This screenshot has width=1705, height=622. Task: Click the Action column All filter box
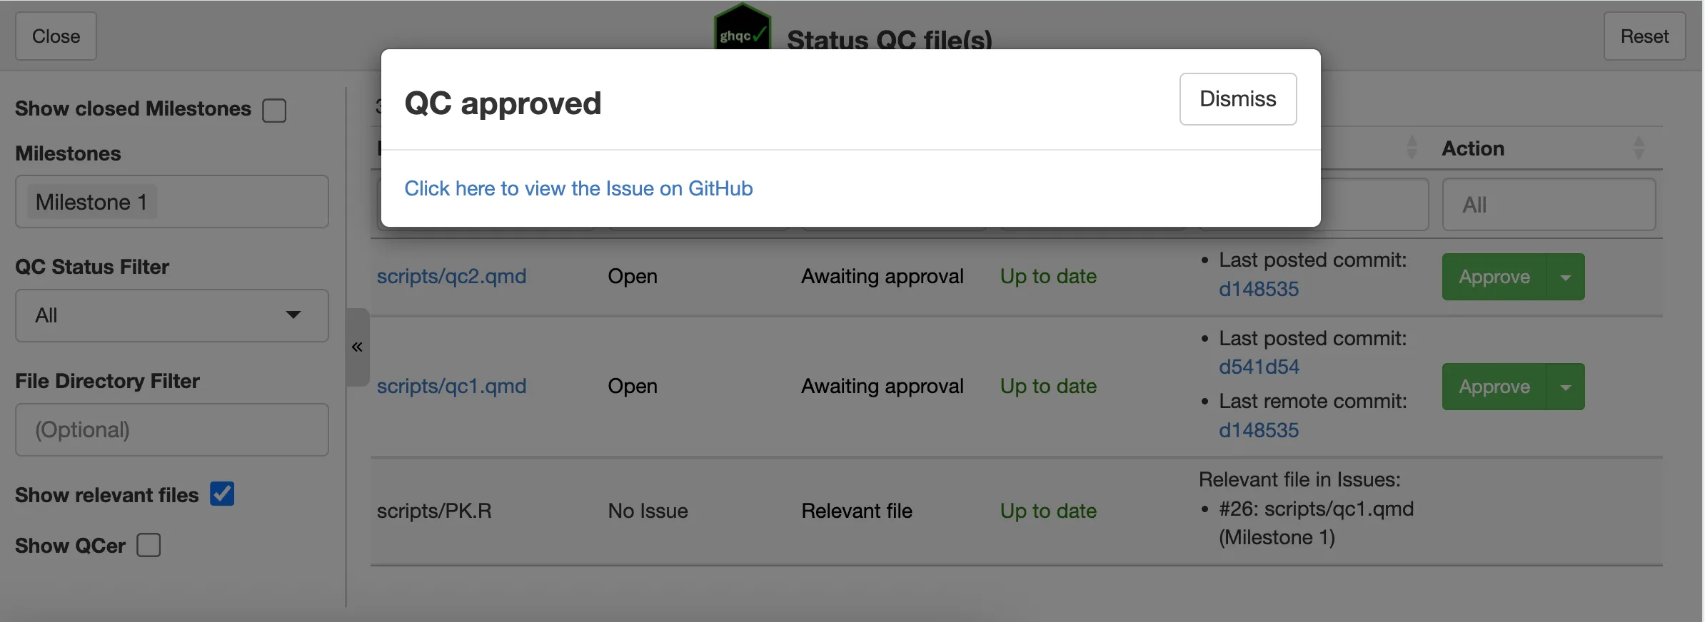pos(1548,205)
